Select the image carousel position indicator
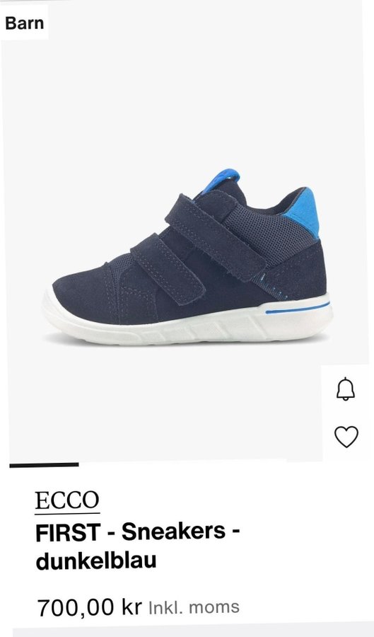Viewport: 374px width, 637px height. [45, 465]
